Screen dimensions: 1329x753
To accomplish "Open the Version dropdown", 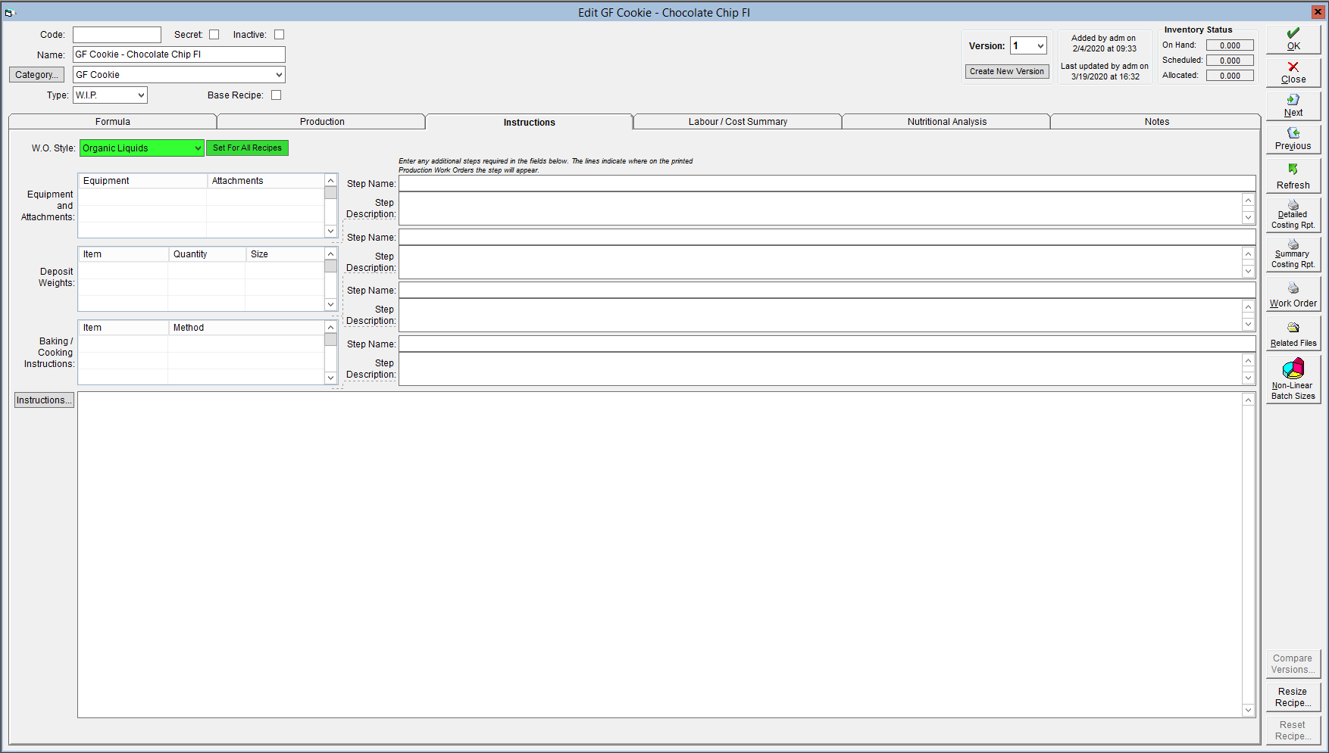I will point(1028,46).
